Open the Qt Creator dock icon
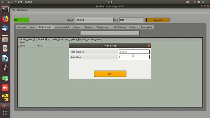The height and width of the screenshot is (118, 210). coord(5,78)
